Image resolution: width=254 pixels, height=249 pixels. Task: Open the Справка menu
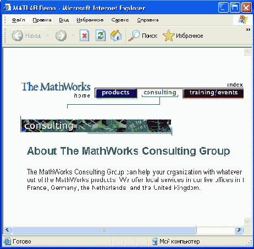click(x=148, y=20)
